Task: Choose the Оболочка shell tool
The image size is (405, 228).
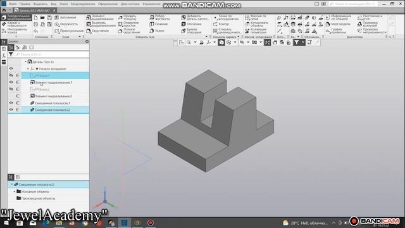Action: click(x=191, y=24)
